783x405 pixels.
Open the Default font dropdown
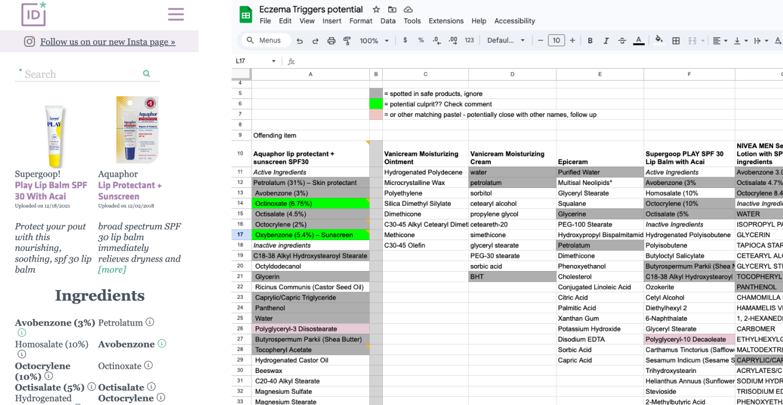pyautogui.click(x=506, y=40)
